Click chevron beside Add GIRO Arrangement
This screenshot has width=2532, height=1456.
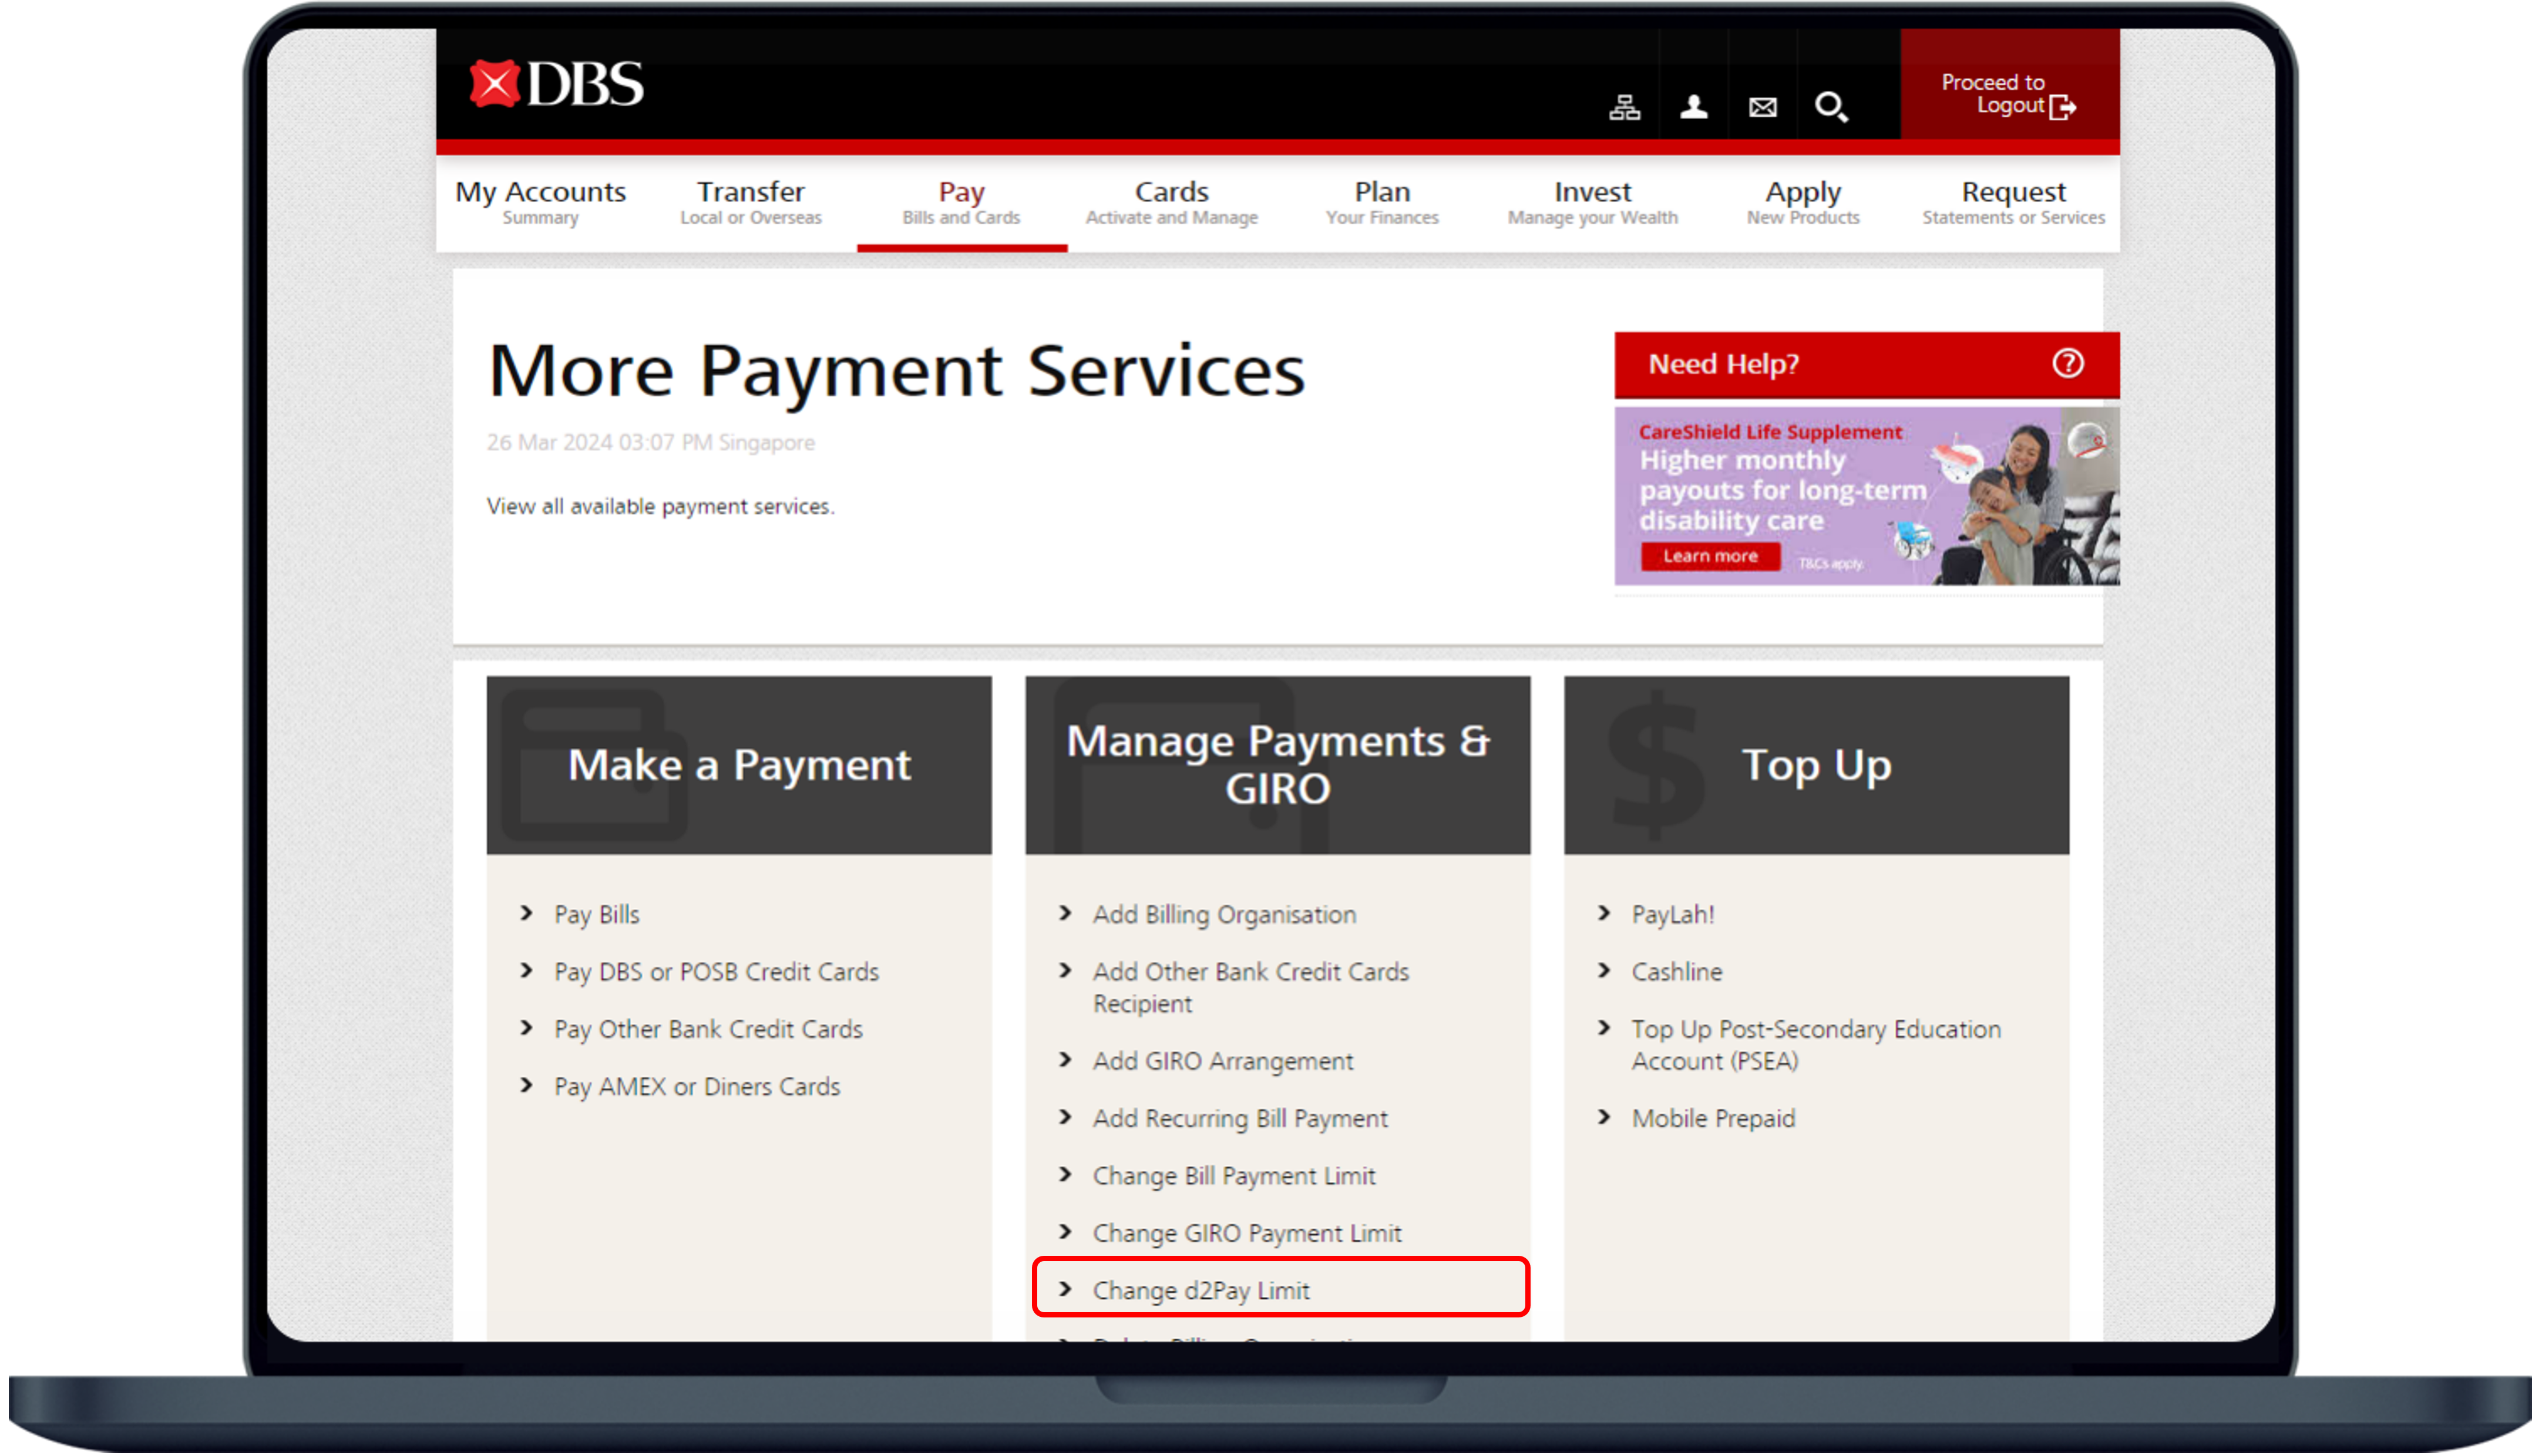(1064, 1060)
